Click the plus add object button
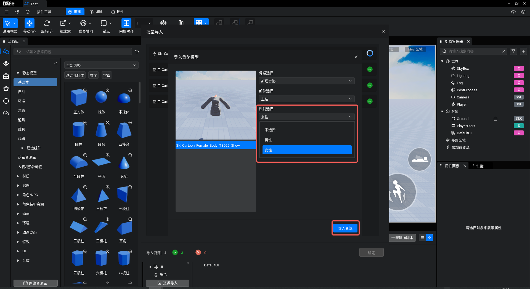530x289 pixels. pyautogui.click(x=523, y=51)
